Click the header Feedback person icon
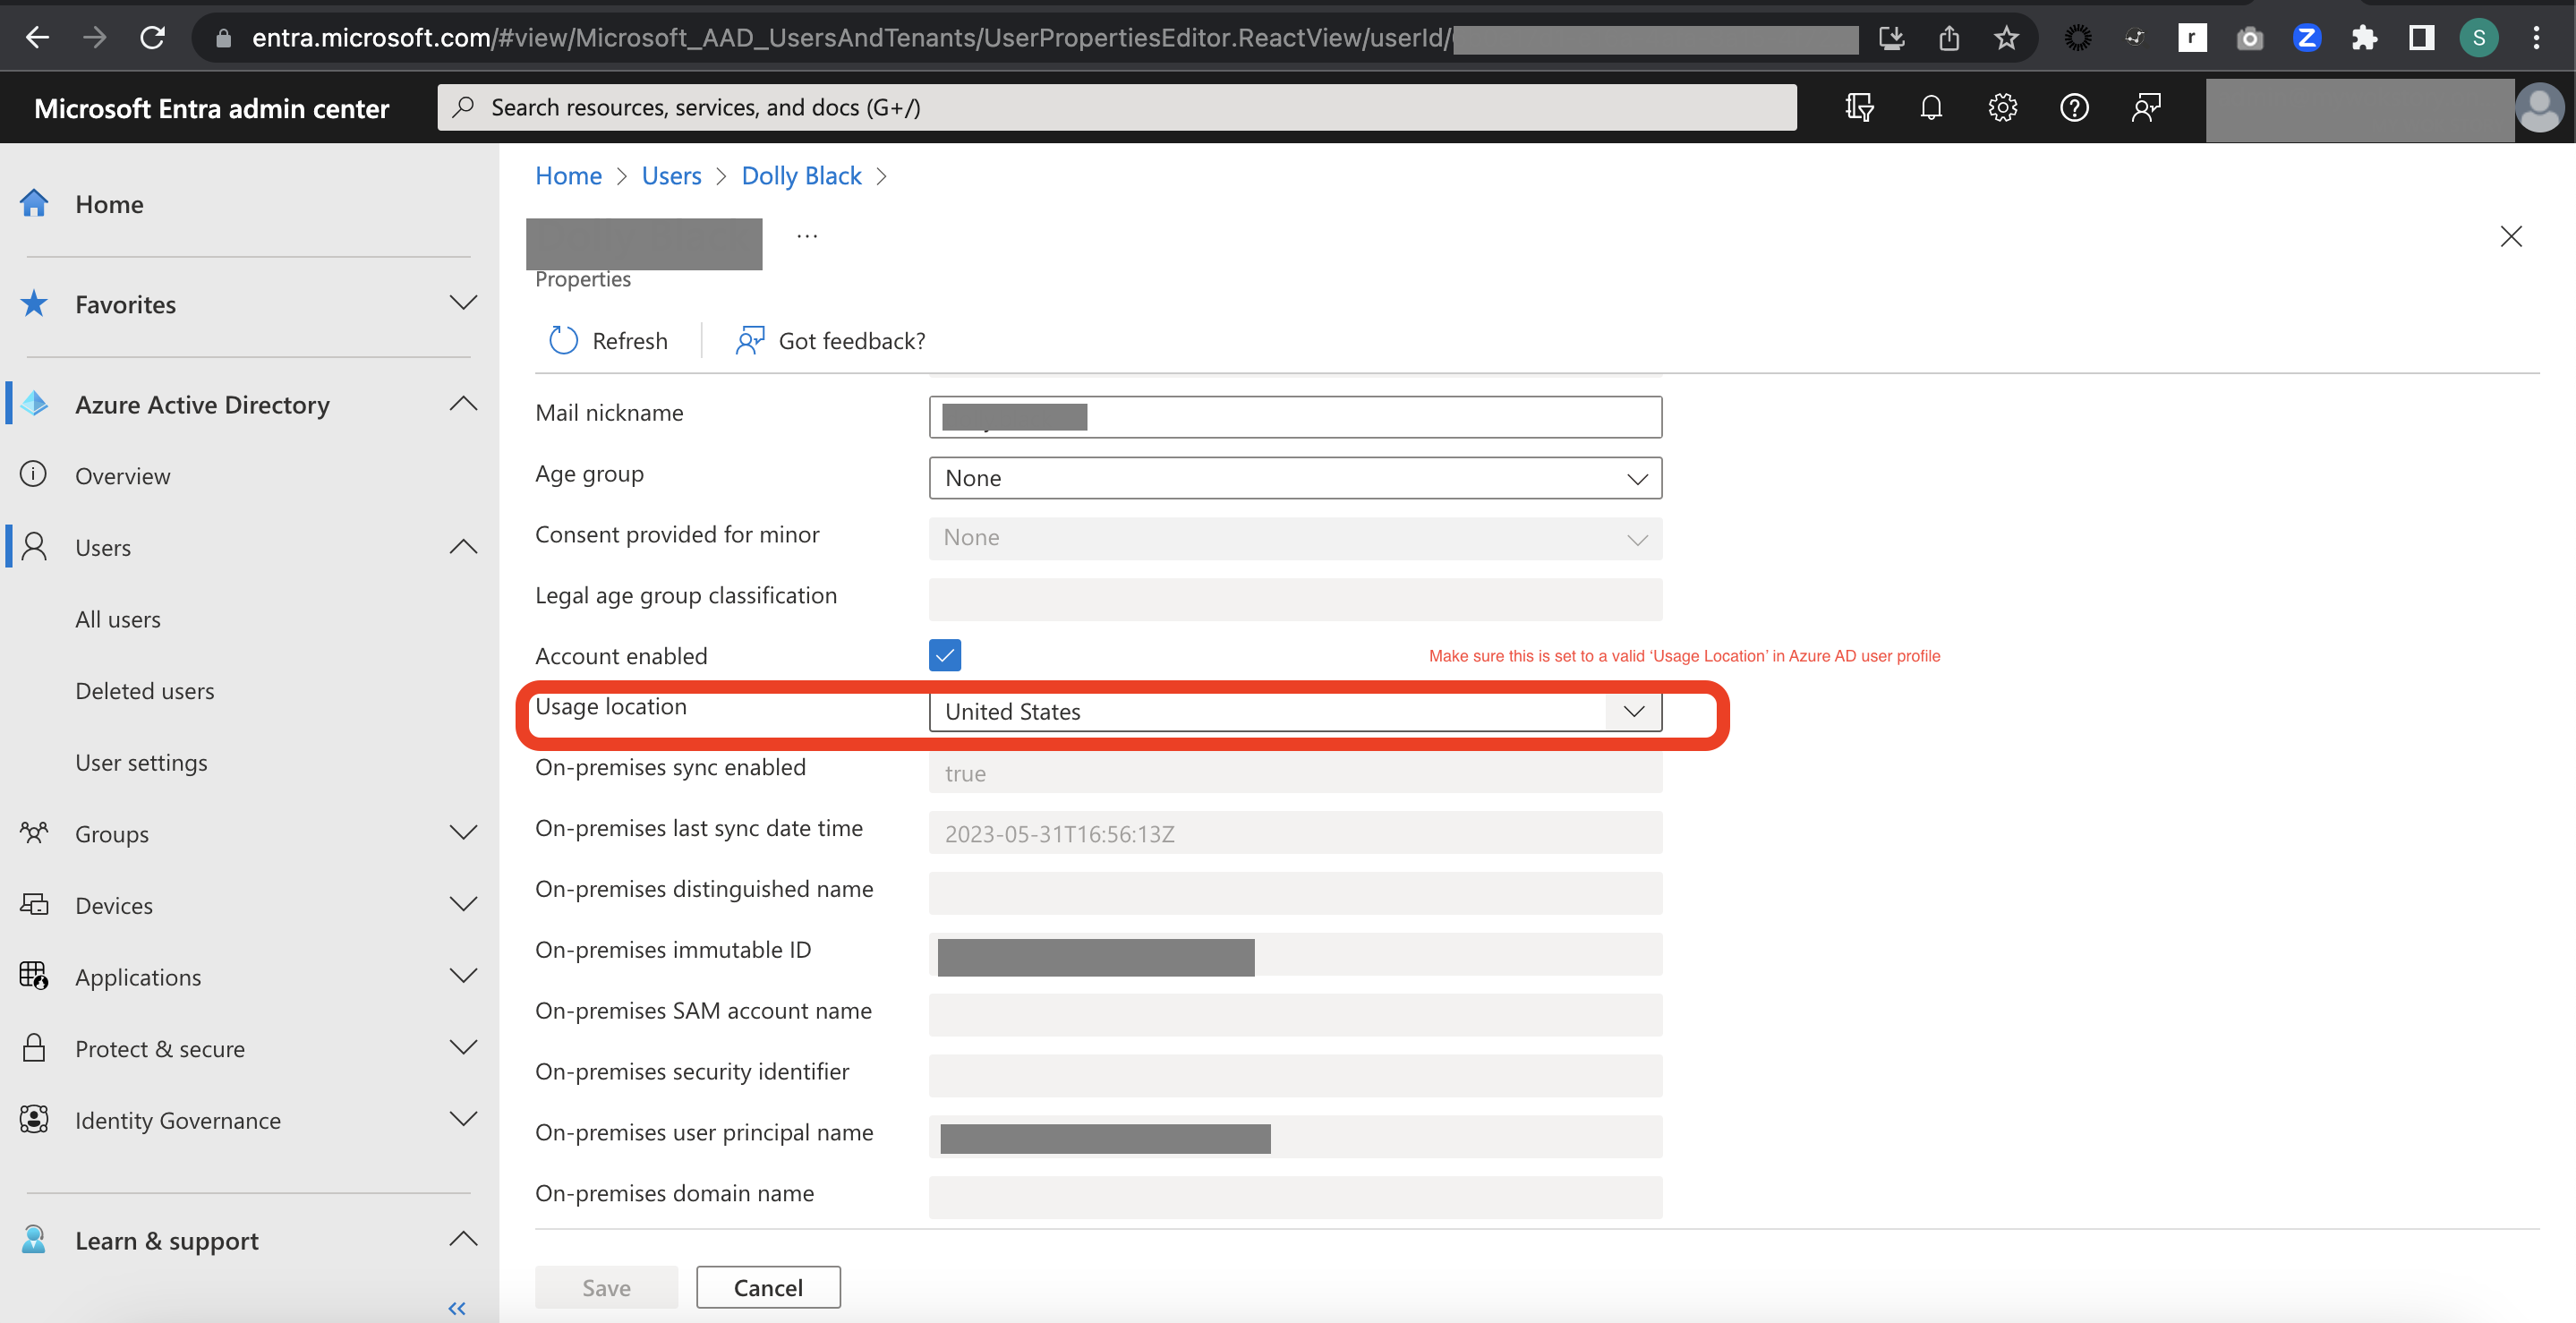 point(2146,107)
